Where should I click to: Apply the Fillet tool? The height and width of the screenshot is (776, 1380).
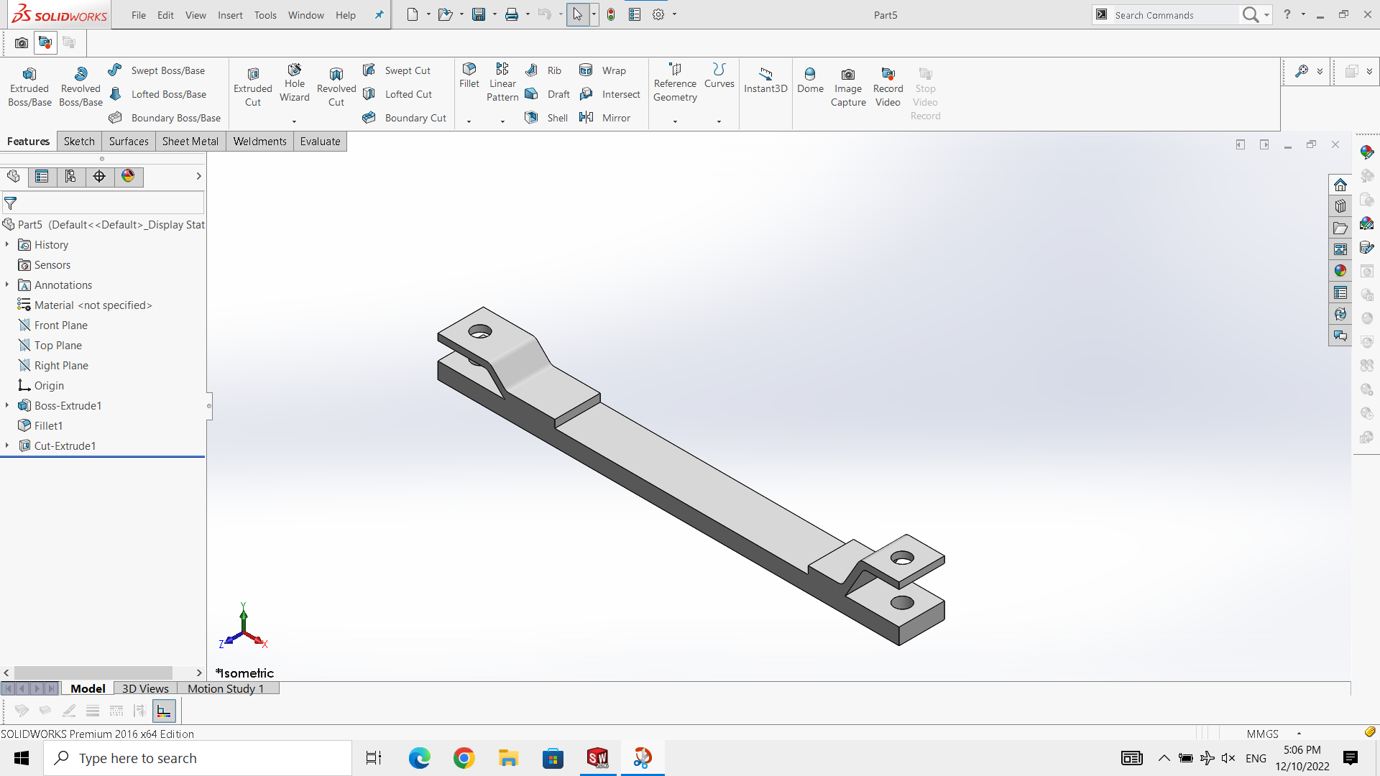click(x=469, y=75)
